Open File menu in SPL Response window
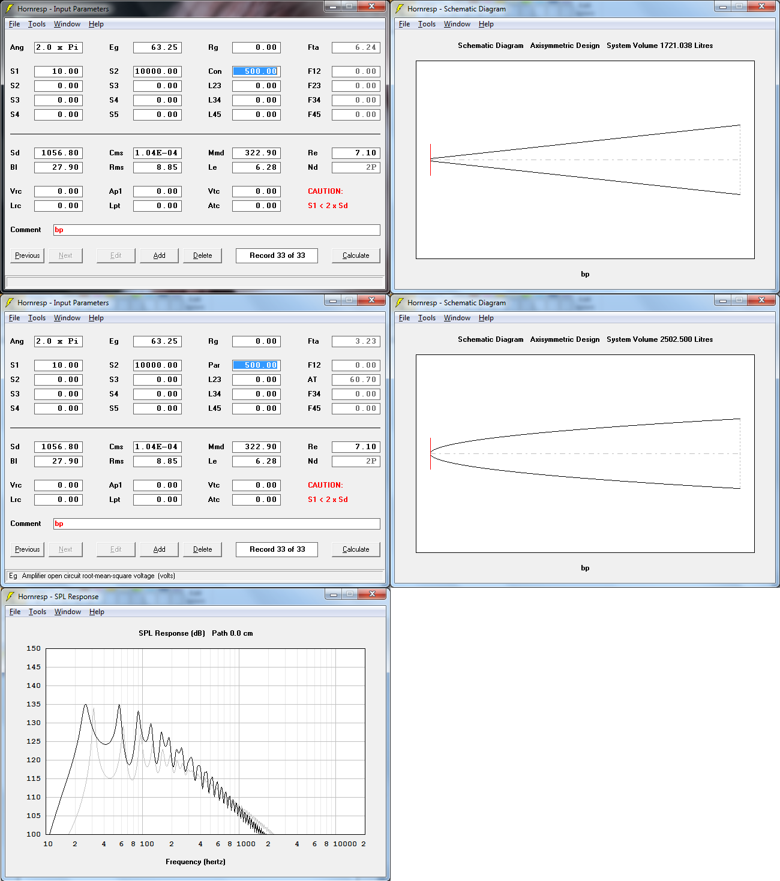Viewport: 780px width, 881px height. [15, 612]
